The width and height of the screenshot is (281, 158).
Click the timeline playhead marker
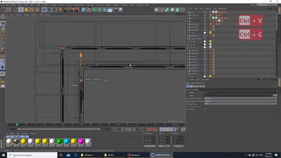point(17,125)
